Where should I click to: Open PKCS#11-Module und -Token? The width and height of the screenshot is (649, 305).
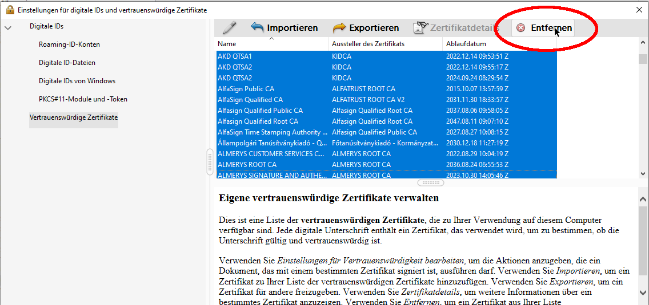(x=83, y=99)
